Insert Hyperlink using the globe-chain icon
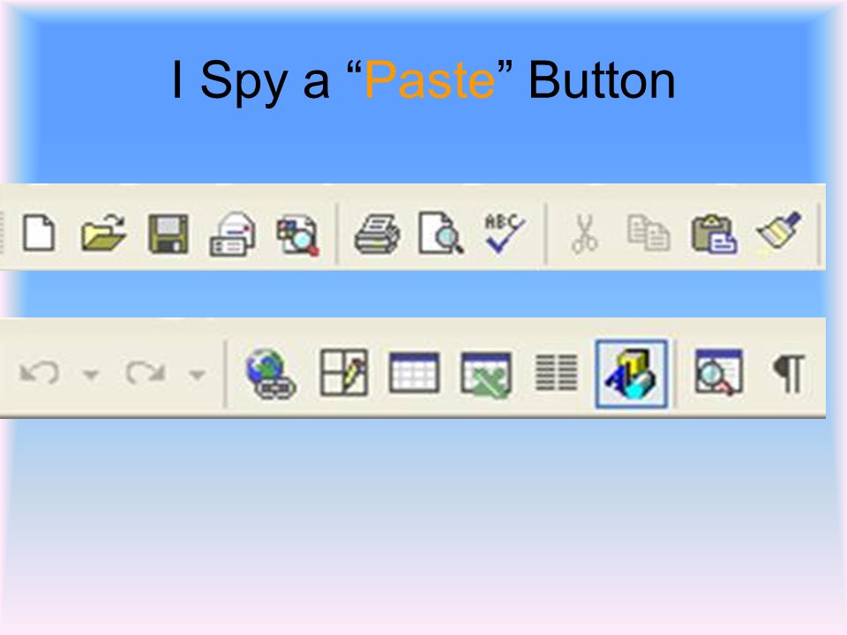Viewport: 847px width, 635px height. click(271, 374)
